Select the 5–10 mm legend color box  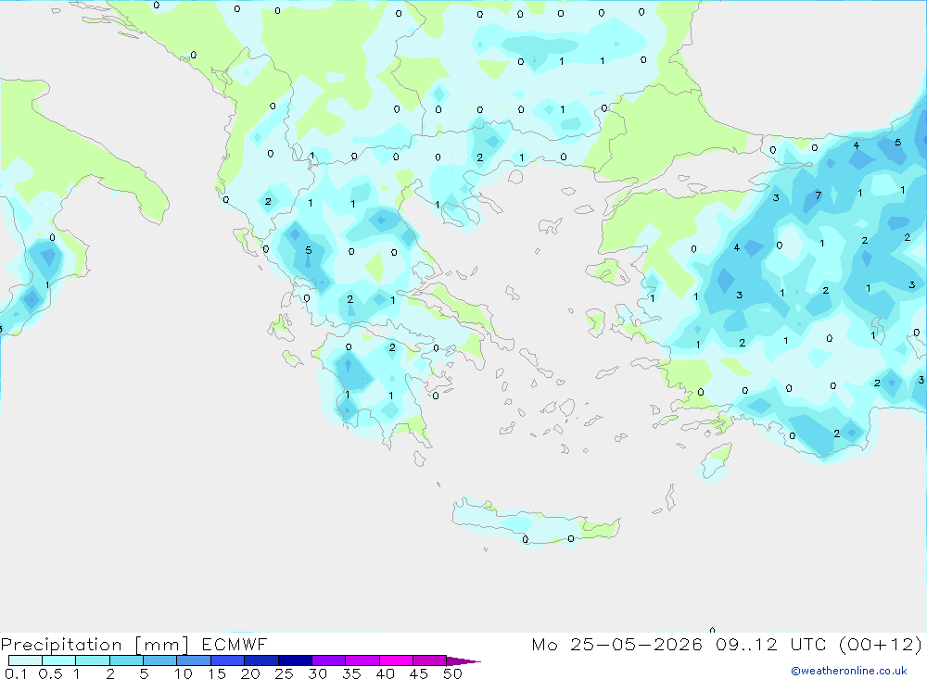(160, 660)
